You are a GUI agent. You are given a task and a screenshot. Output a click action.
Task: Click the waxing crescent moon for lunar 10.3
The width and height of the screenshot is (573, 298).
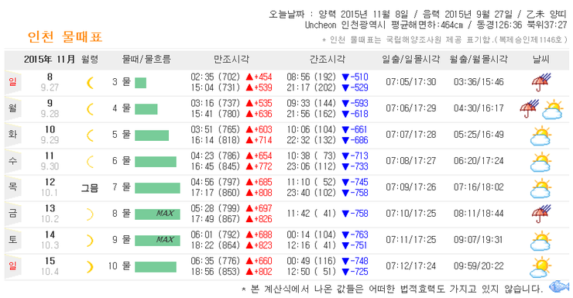tap(90, 240)
